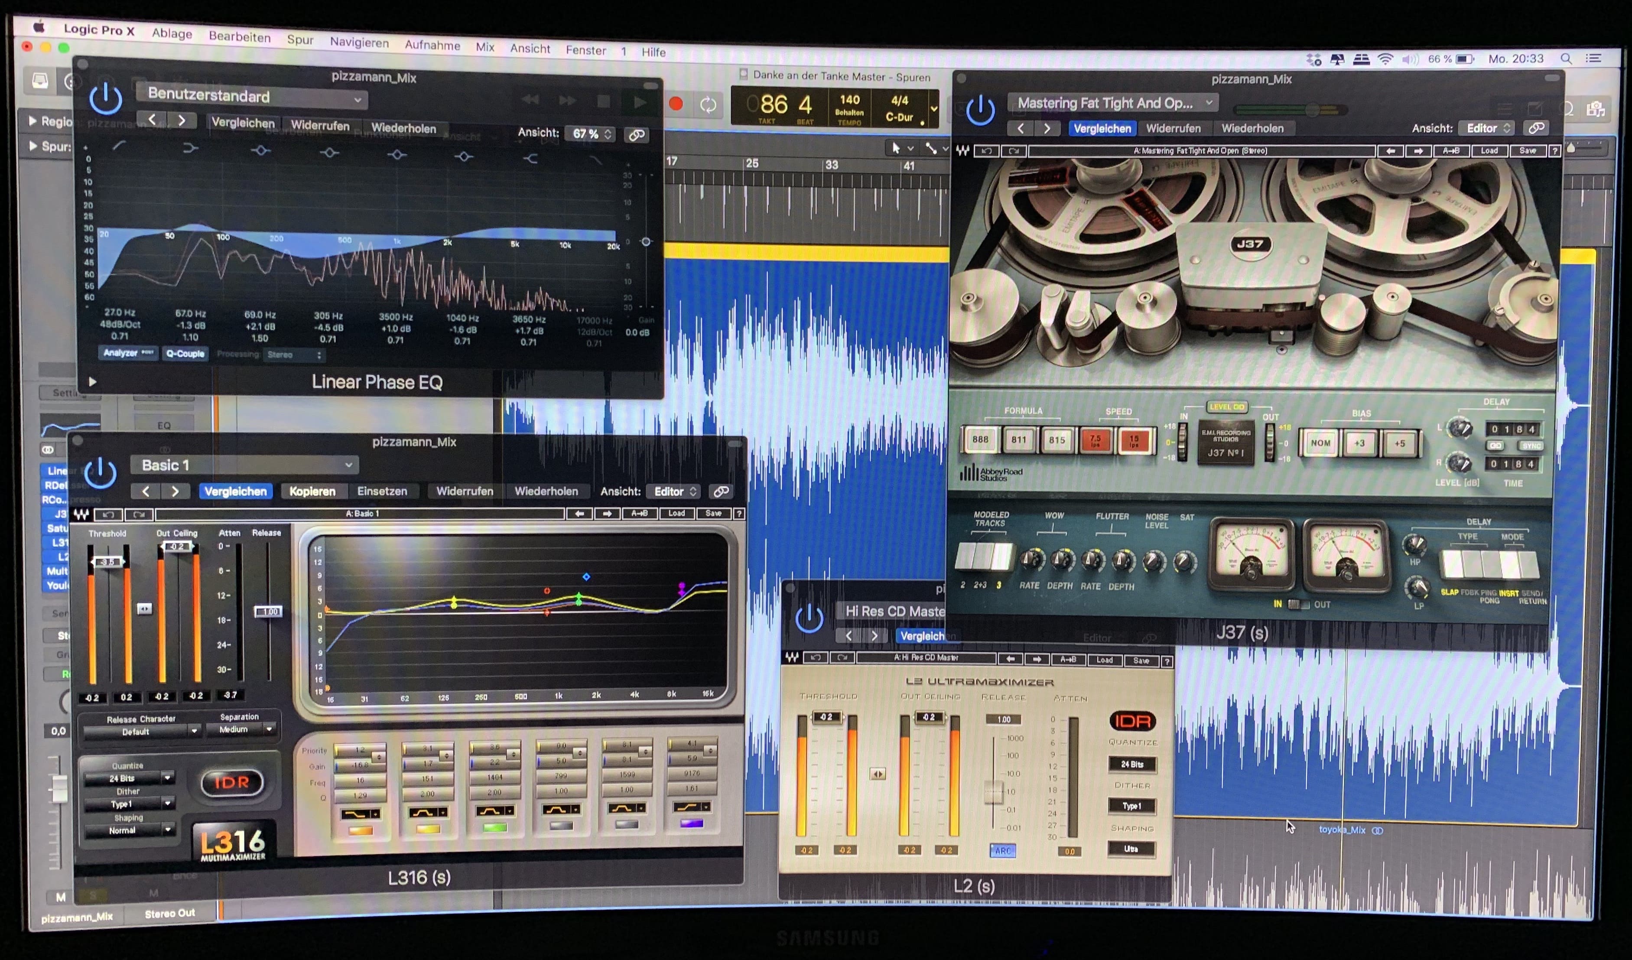Toggle the SYNC button in J37 delay
The width and height of the screenshot is (1632, 960).
coord(1531,446)
